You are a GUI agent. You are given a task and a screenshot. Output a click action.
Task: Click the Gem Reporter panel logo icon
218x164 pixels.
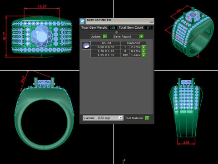(83, 21)
